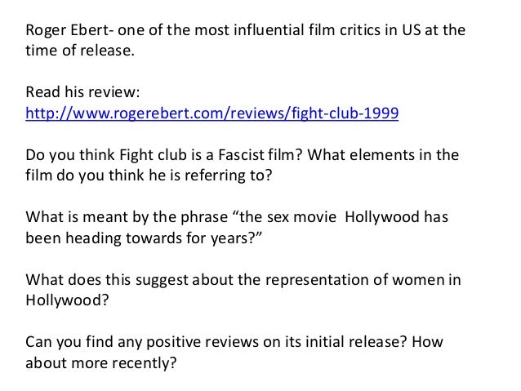Click the line 'been heading towards for years?'
This screenshot has height=391, width=521.
144,238
